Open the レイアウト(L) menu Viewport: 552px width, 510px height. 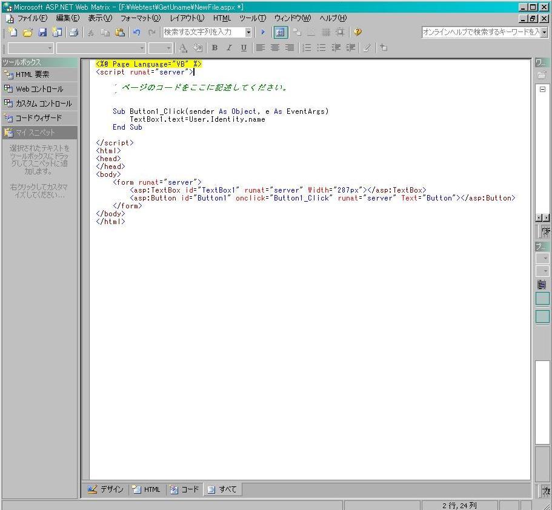(x=187, y=18)
